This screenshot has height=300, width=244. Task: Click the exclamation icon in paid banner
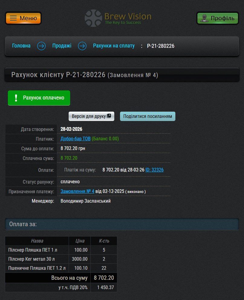[16, 98]
